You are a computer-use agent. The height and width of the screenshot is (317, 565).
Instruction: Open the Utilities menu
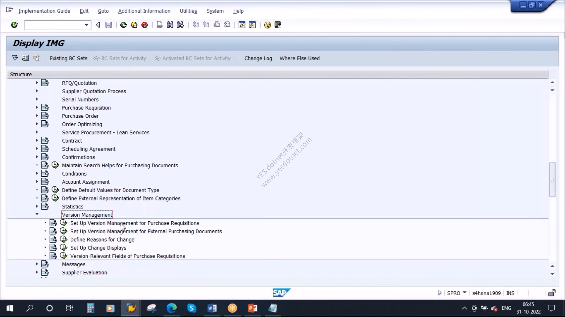[x=188, y=11]
